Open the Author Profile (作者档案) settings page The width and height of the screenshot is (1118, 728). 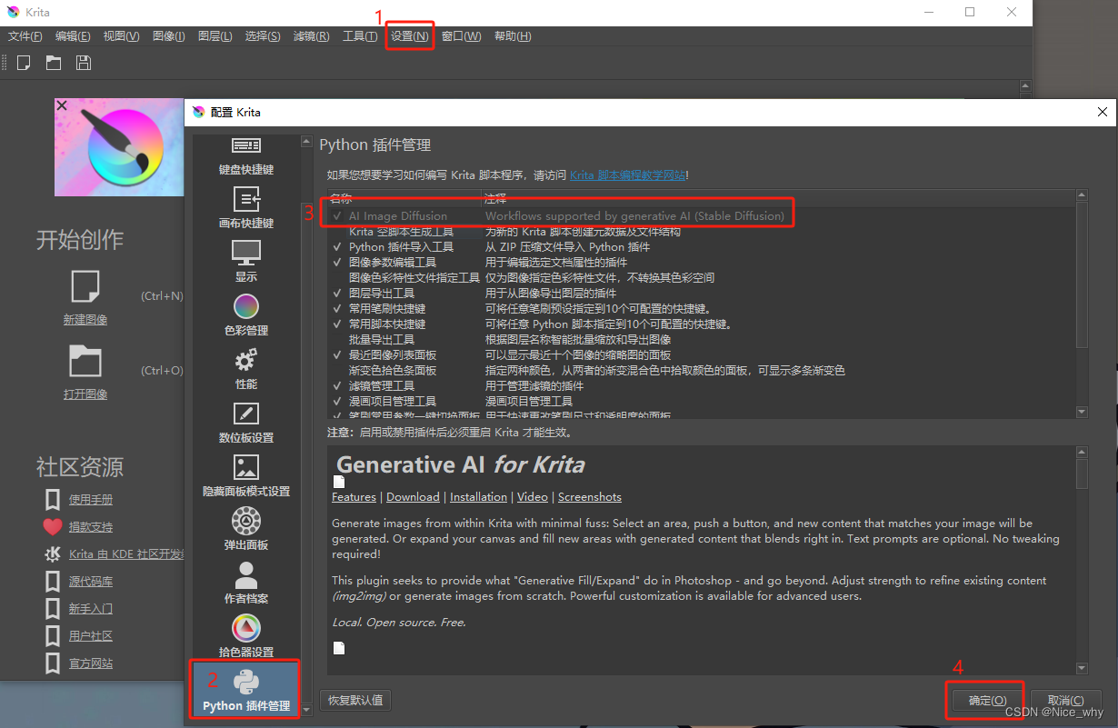point(245,583)
